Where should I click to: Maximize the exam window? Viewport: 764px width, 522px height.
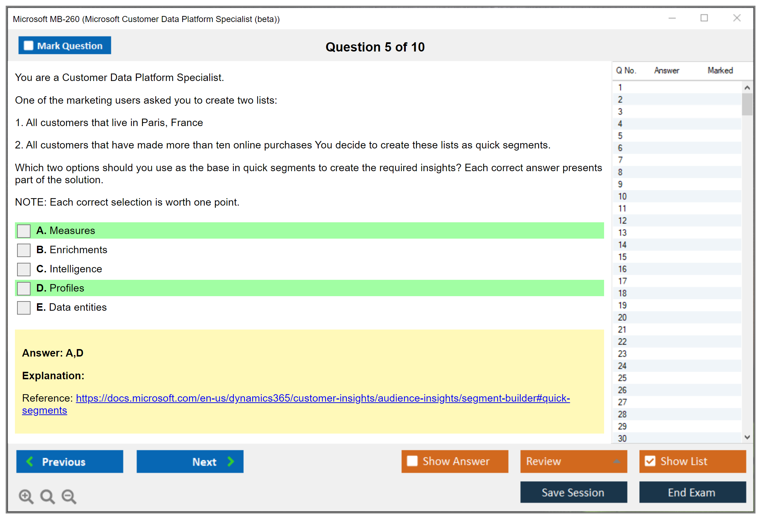(x=704, y=18)
